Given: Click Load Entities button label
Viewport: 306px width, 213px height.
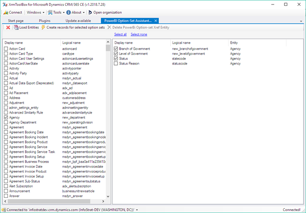Looking at the screenshot, I should tap(29, 27).
